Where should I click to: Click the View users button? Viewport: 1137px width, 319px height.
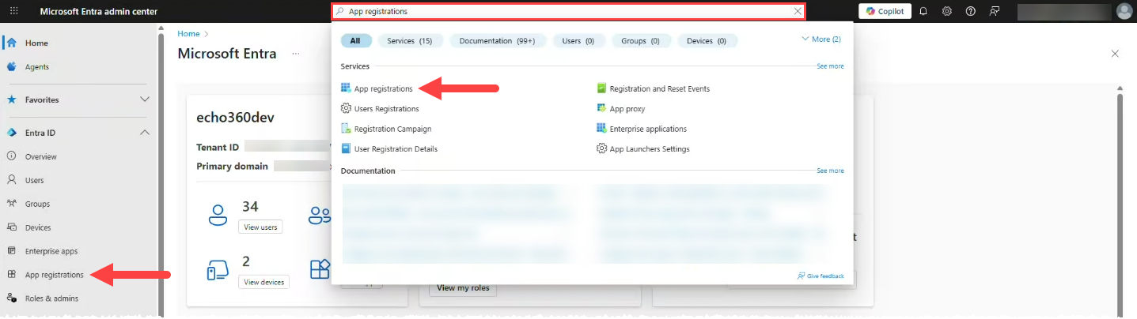[x=260, y=227]
